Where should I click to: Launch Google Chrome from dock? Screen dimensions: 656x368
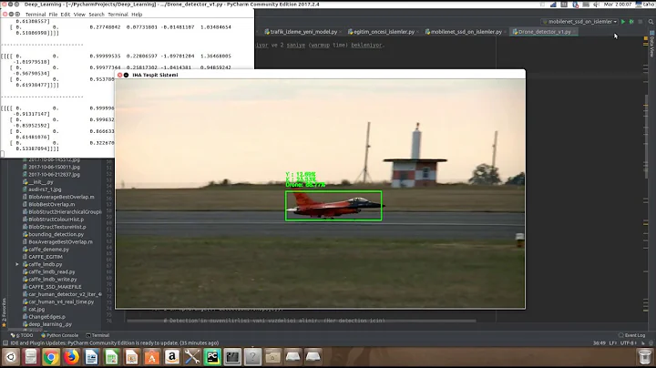pyautogui.click(x=51, y=357)
